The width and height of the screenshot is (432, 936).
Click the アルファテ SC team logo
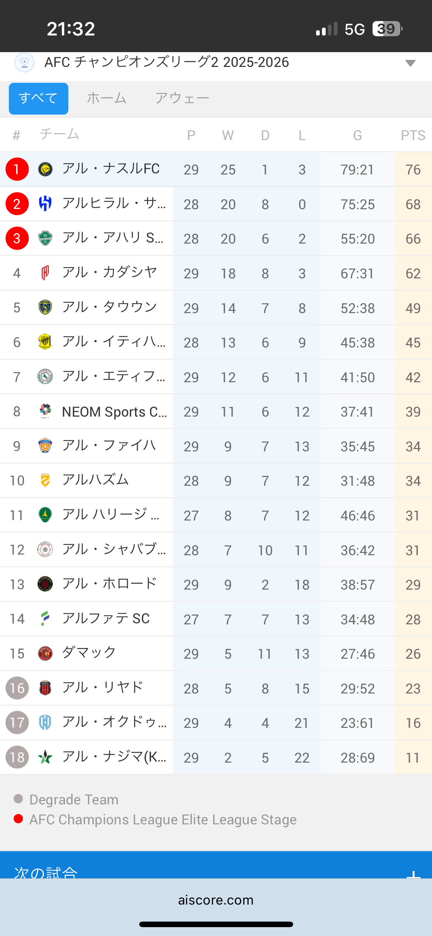point(45,618)
